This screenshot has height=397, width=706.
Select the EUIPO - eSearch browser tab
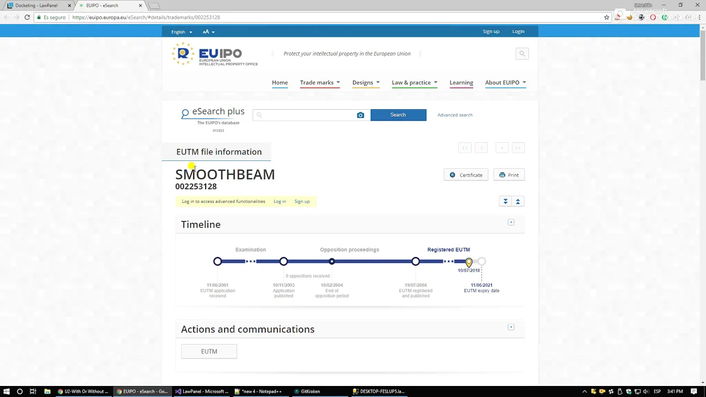[x=108, y=6]
